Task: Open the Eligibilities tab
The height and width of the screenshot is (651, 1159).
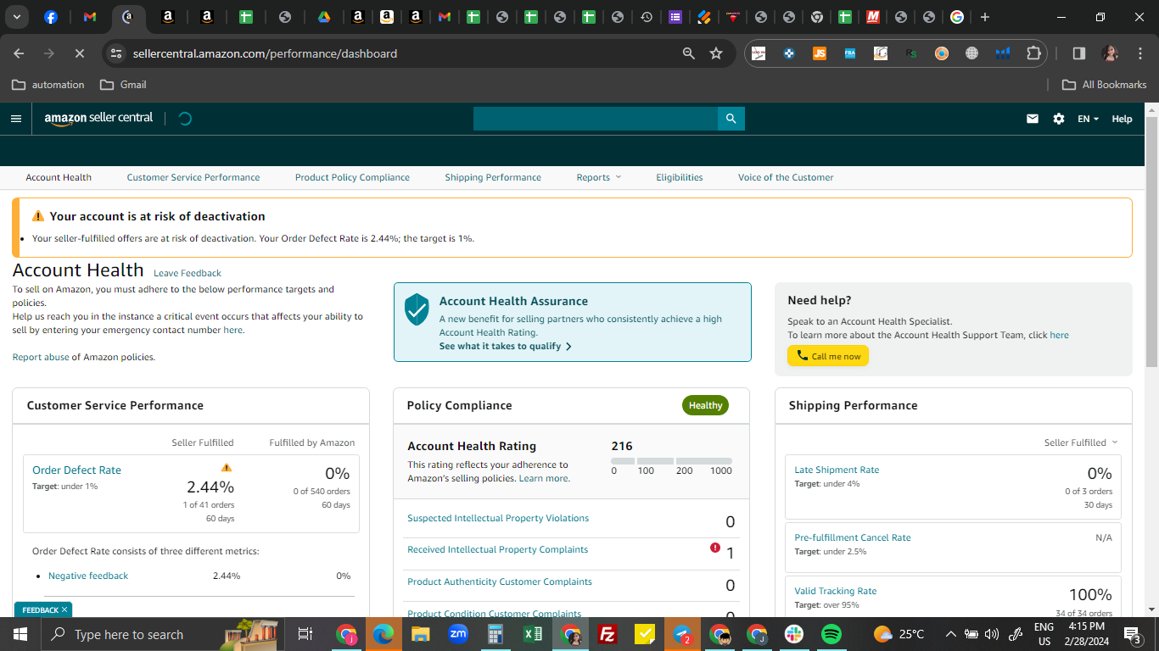Action: click(x=680, y=177)
